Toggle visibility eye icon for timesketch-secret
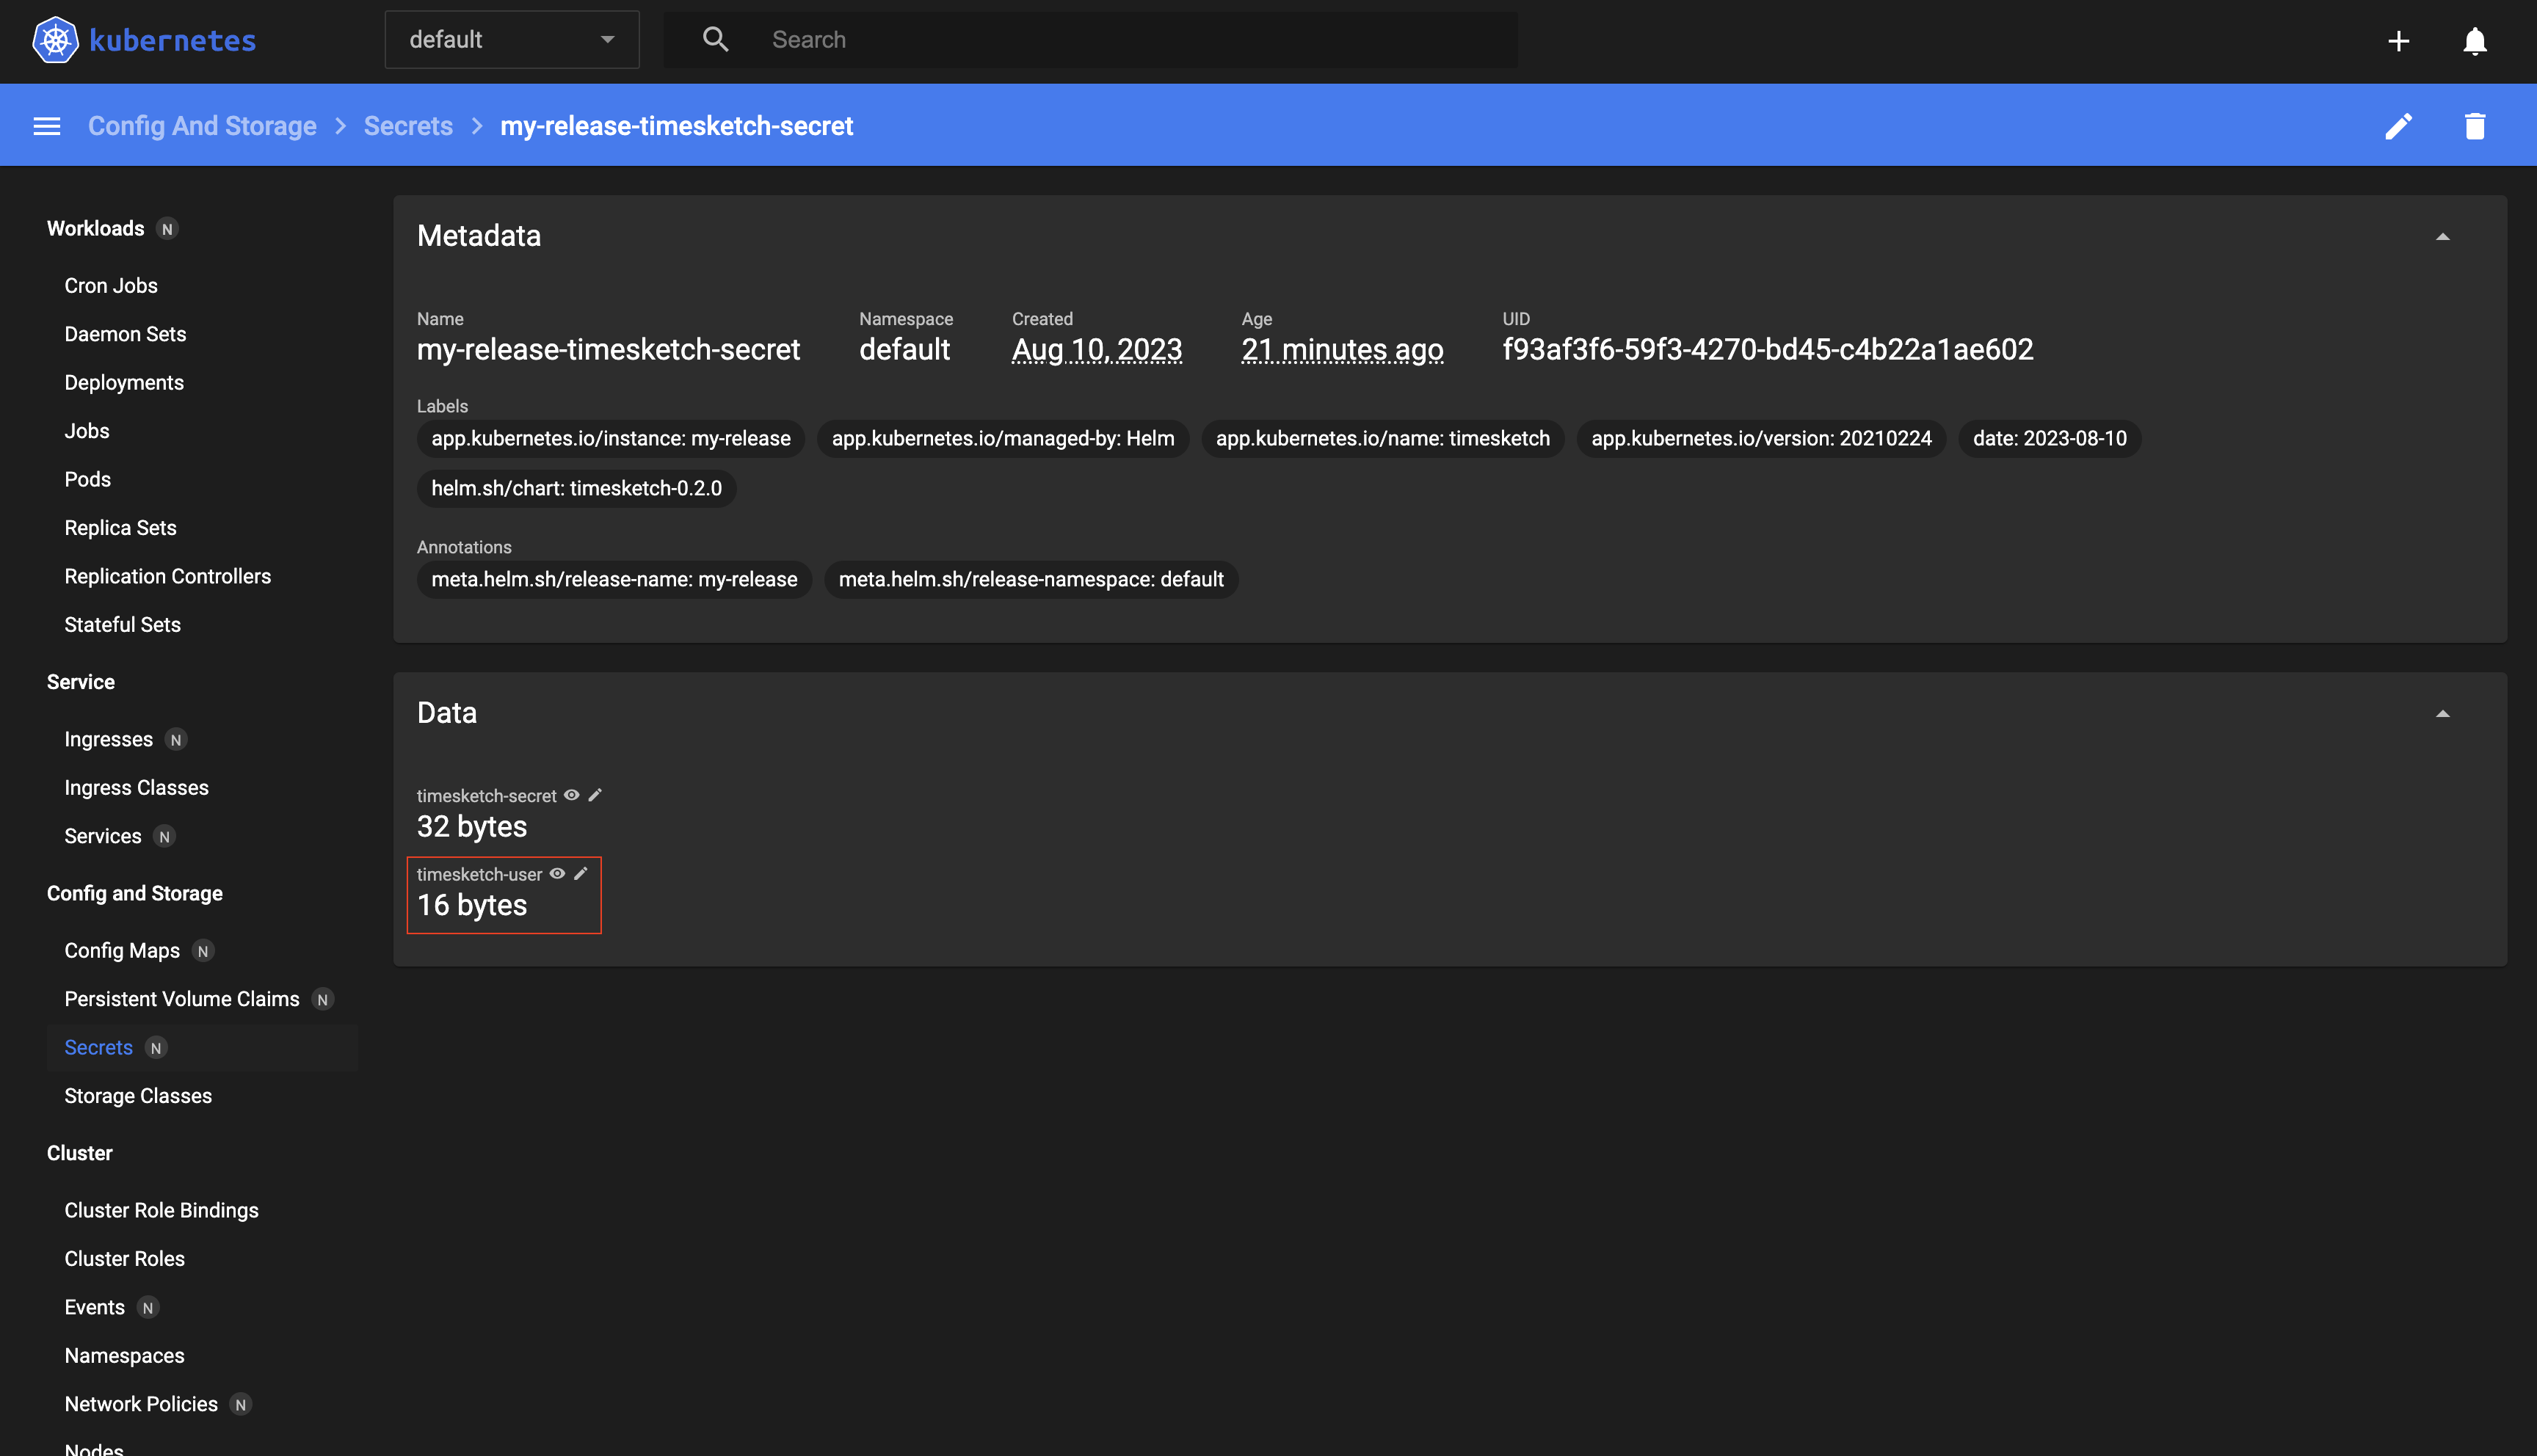This screenshot has height=1456, width=2537. coord(570,794)
